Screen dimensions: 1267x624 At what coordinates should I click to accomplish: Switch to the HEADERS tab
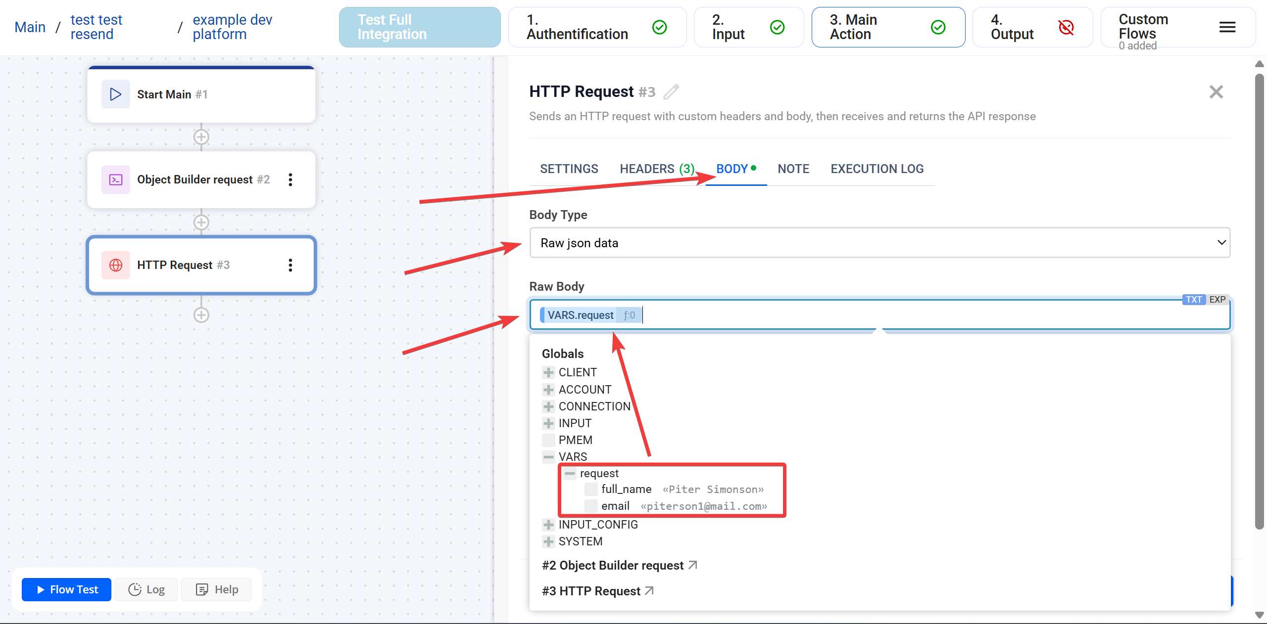[x=647, y=169]
